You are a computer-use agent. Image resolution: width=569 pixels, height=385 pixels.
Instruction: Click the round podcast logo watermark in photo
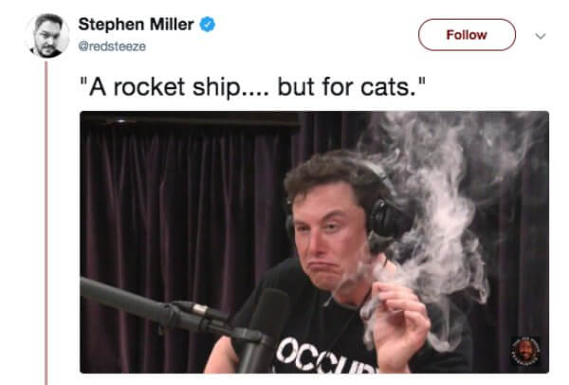[525, 351]
